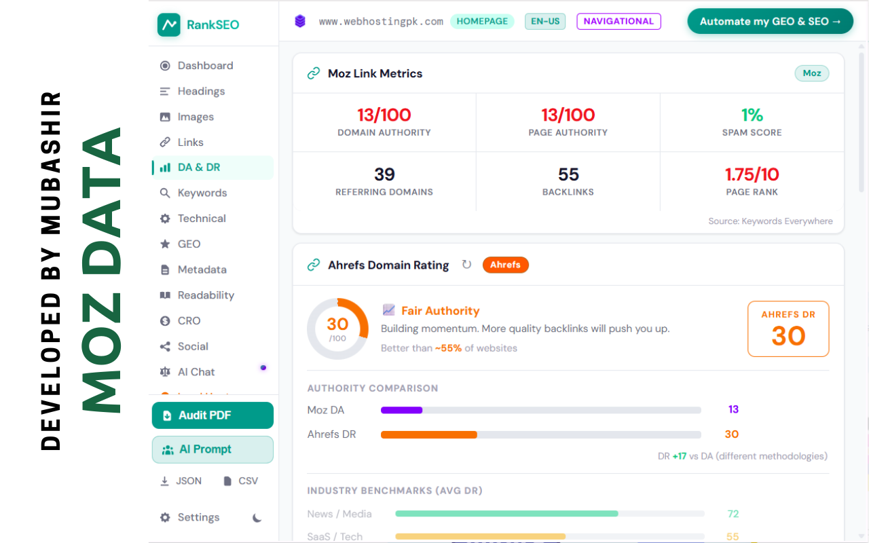Open Settings
Image resolution: width=869 pixels, height=543 pixels.
[189, 517]
